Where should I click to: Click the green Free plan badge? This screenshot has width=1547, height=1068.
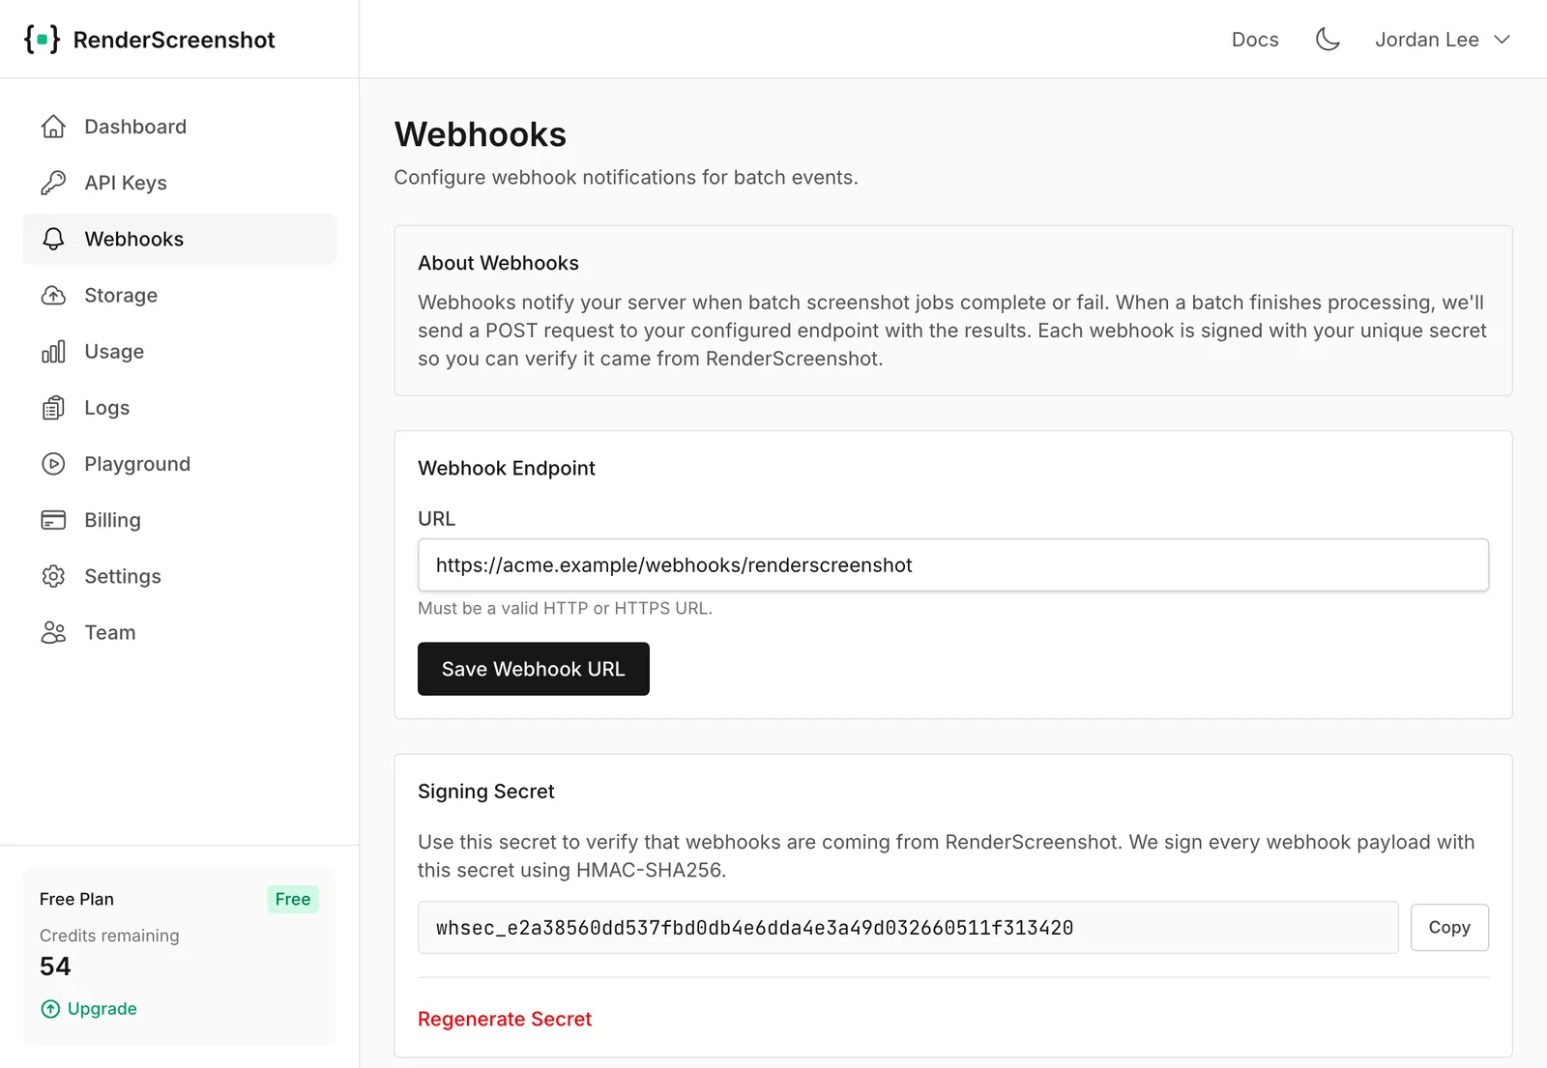point(293,899)
